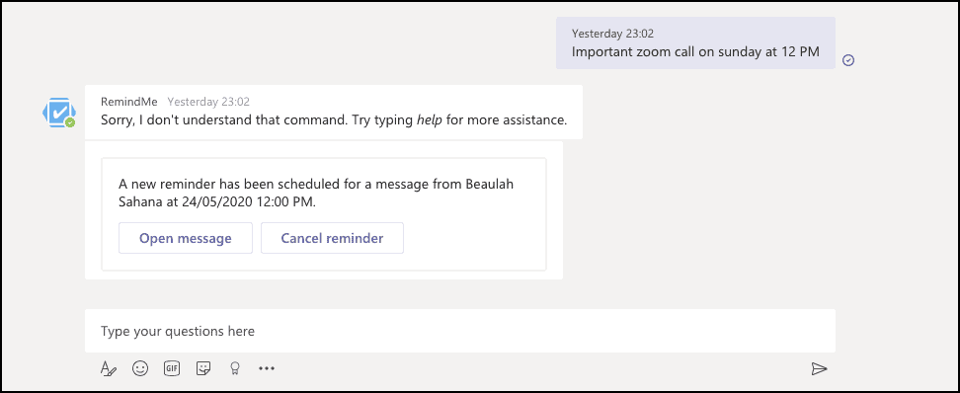
Task: Open the emoji picker
Action: 140,368
